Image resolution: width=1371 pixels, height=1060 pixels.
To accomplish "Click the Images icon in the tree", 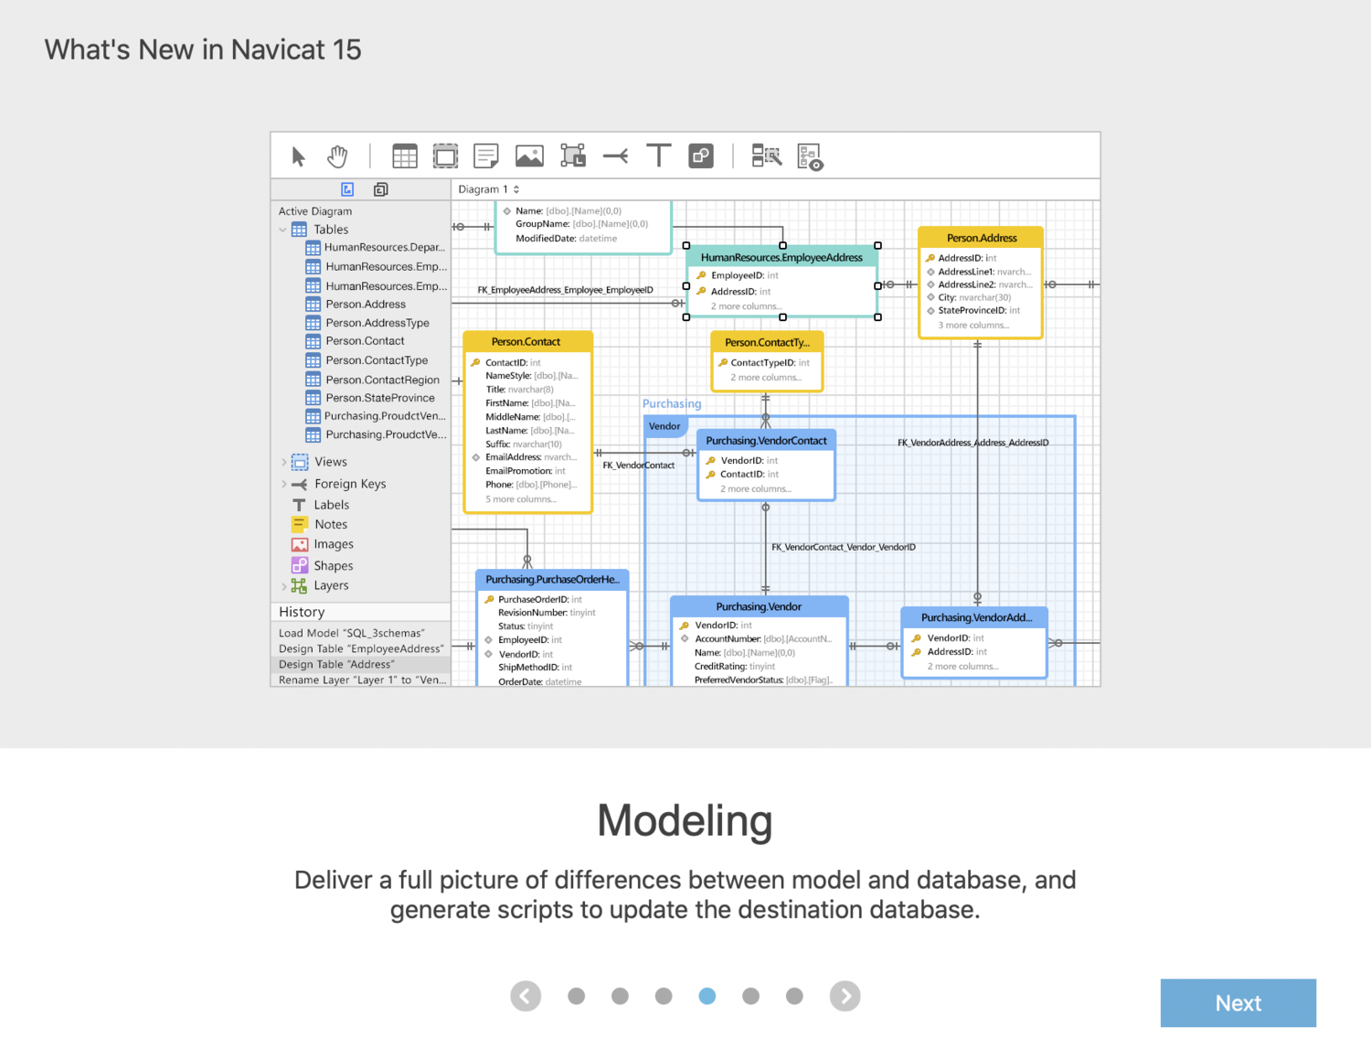I will pos(299,544).
